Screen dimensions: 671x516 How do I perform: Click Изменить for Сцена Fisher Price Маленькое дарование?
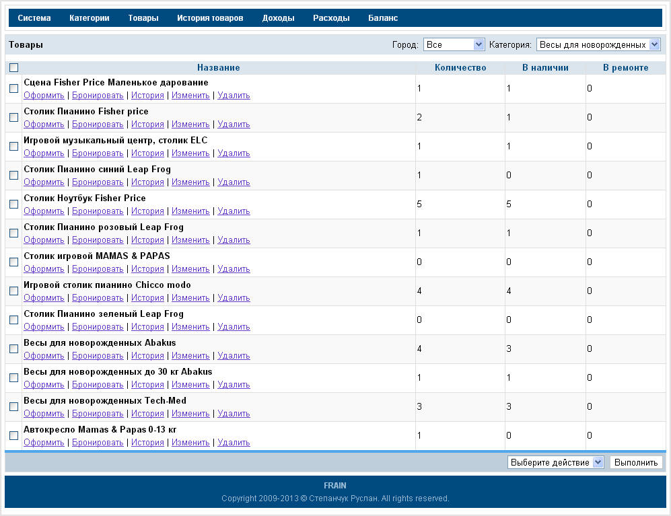[x=190, y=96]
